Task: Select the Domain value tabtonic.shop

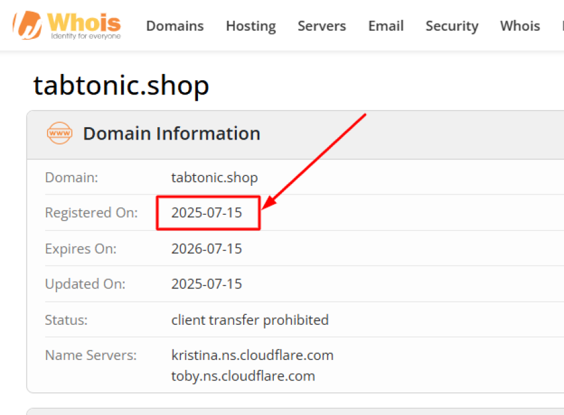Action: [214, 178]
